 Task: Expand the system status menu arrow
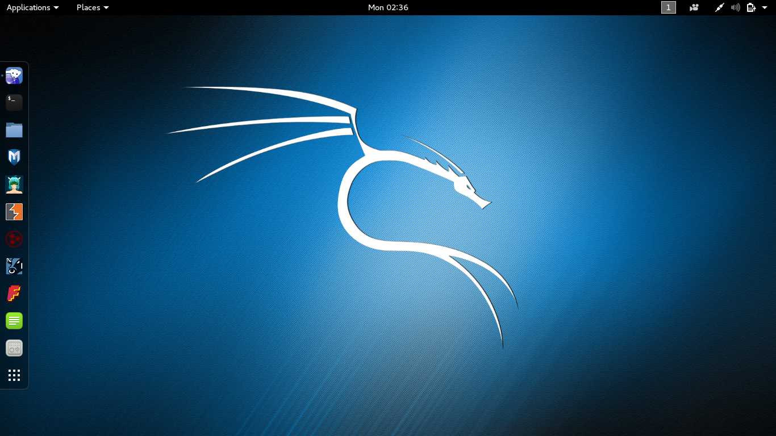[x=764, y=7]
